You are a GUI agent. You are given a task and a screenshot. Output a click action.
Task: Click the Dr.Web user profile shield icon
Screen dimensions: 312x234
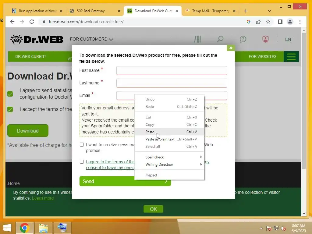[x=265, y=39]
